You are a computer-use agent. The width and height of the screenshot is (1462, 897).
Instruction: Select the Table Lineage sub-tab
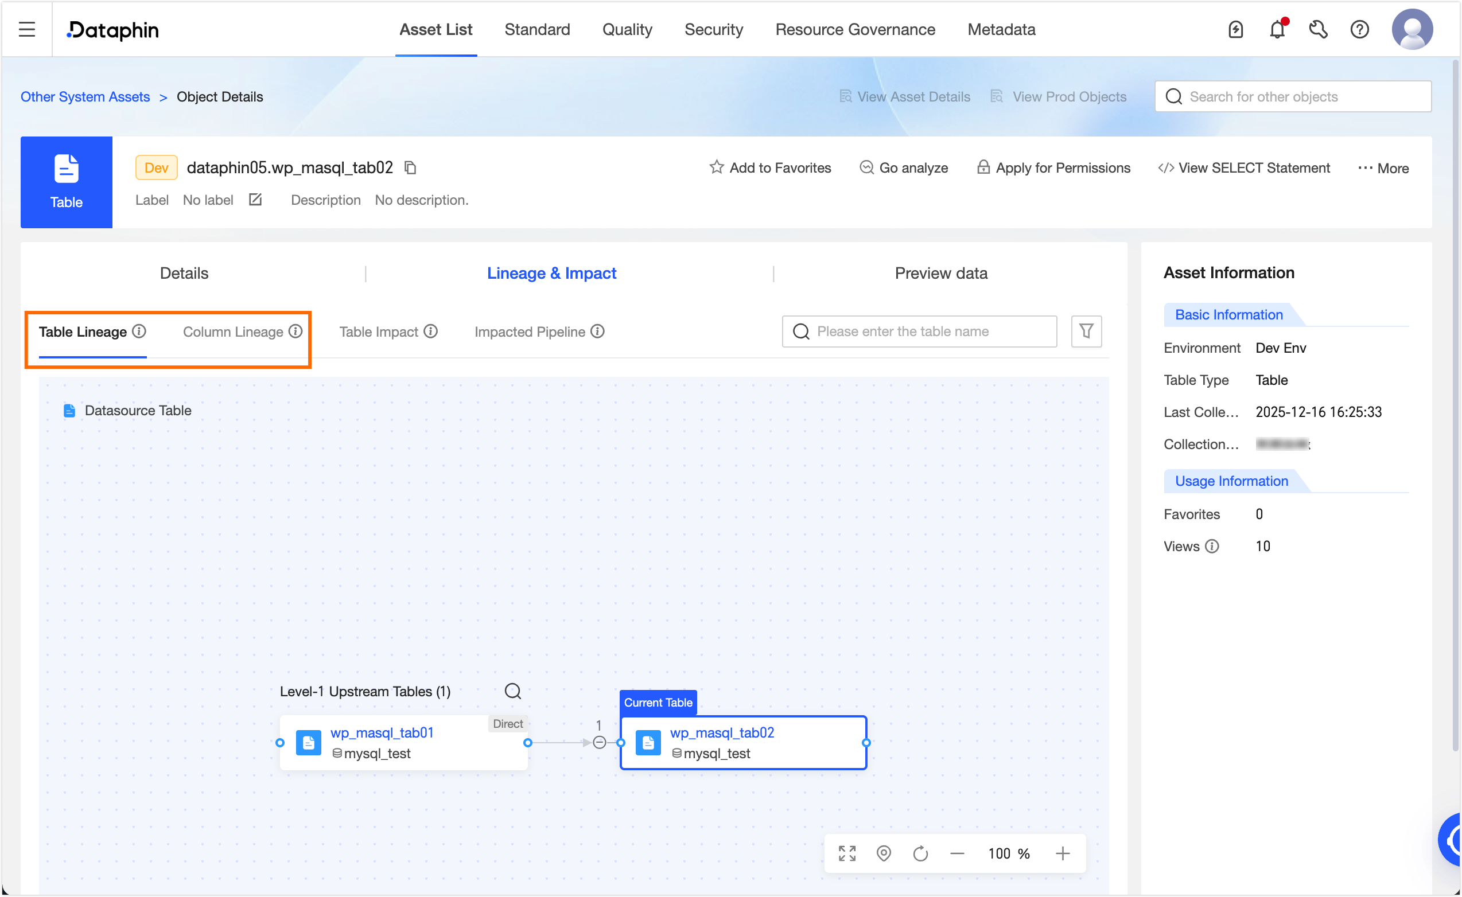[83, 331]
